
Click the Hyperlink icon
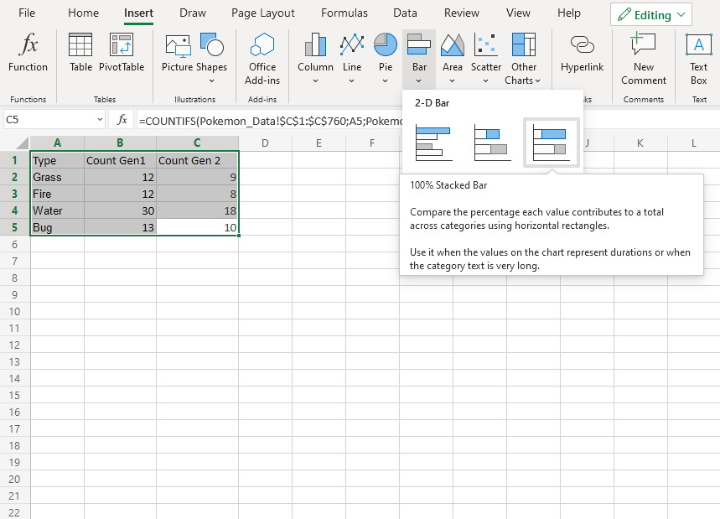point(582,54)
